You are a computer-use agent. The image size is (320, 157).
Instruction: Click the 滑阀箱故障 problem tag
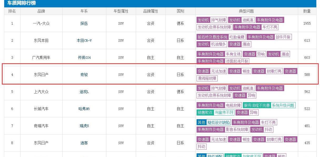207,78
